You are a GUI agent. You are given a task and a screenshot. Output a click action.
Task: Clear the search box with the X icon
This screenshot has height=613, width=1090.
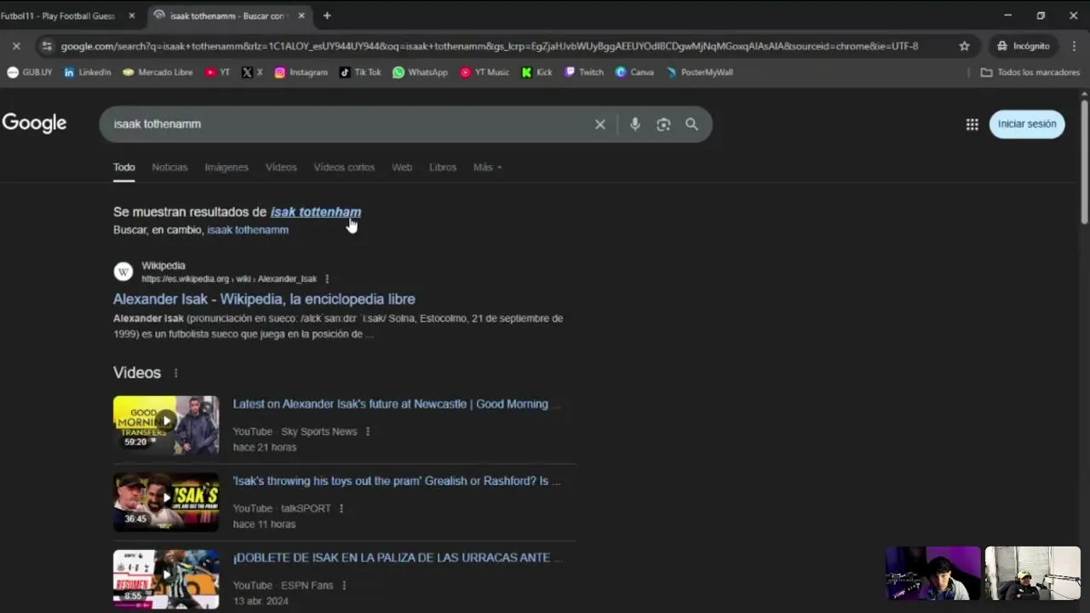click(x=600, y=124)
